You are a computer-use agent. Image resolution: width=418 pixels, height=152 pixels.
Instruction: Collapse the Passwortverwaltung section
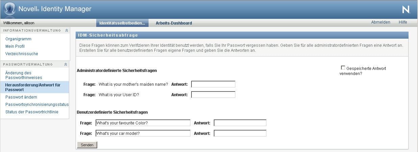[x=66, y=65]
